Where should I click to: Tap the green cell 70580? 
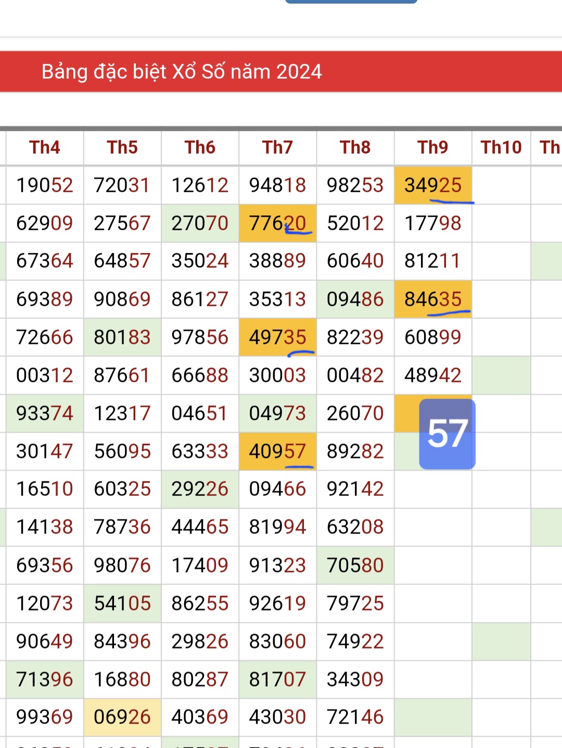point(355,565)
